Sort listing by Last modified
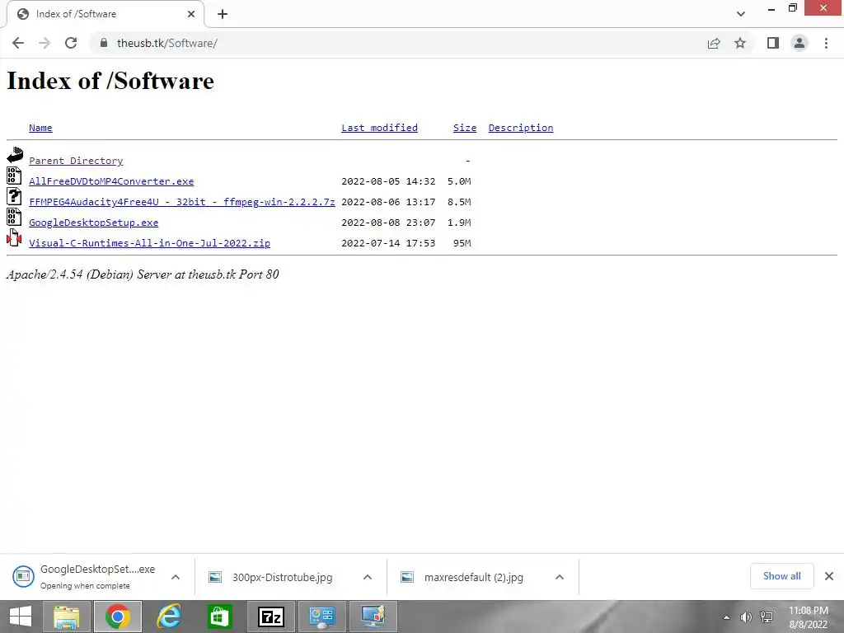 point(379,128)
